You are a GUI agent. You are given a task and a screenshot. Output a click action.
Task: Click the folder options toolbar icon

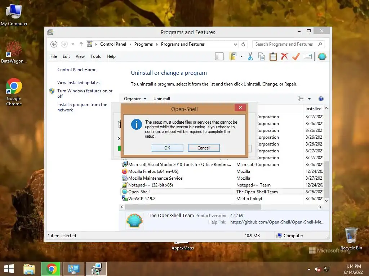232,56
